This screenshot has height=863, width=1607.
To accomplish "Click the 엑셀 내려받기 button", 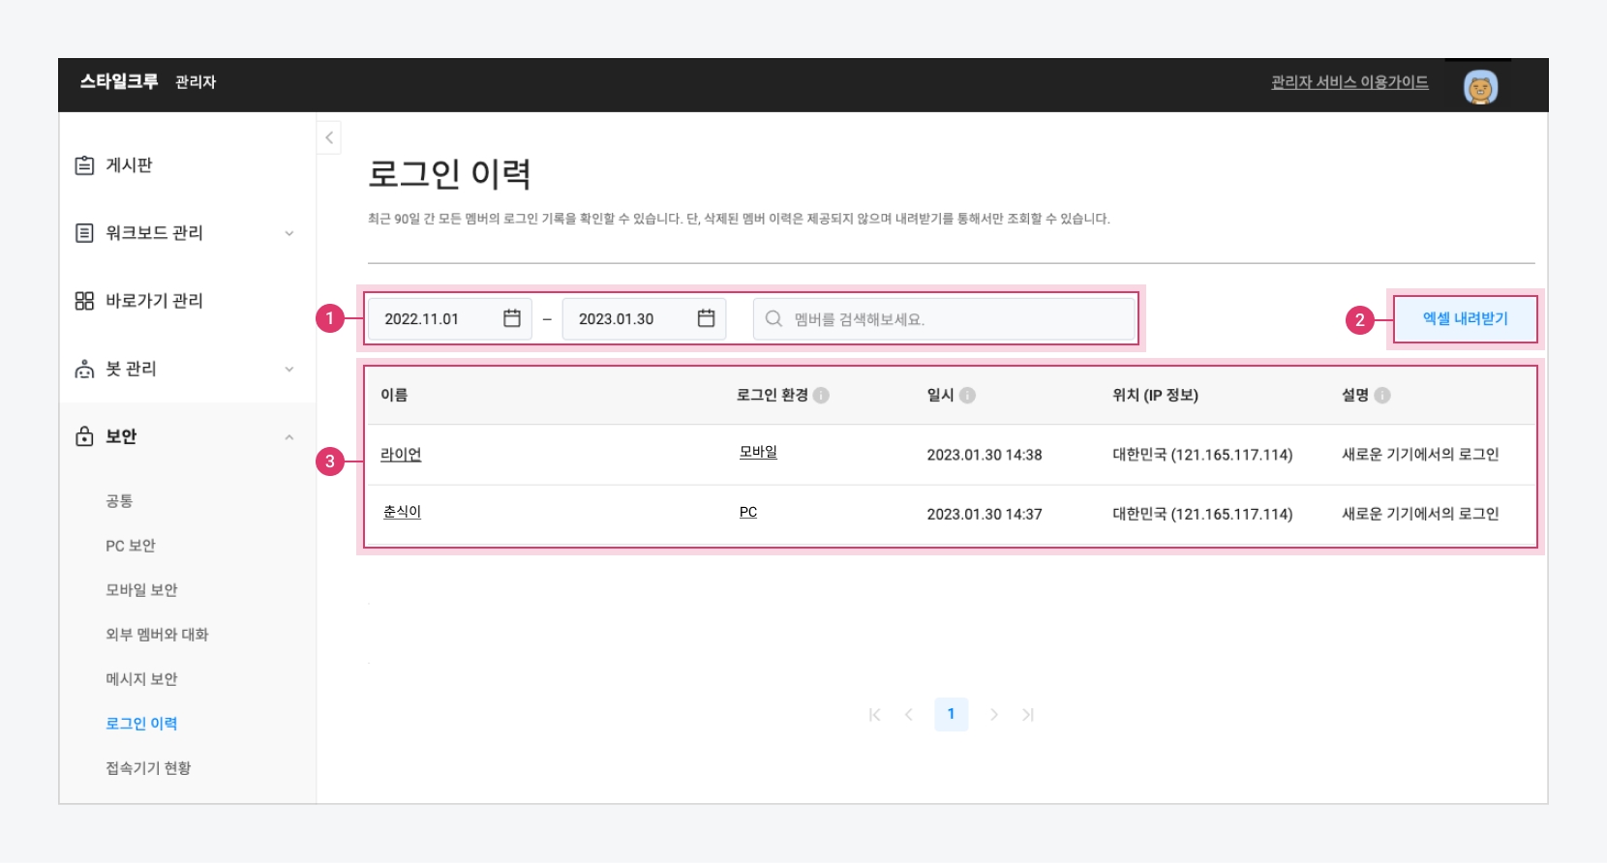I will 1465,318.
